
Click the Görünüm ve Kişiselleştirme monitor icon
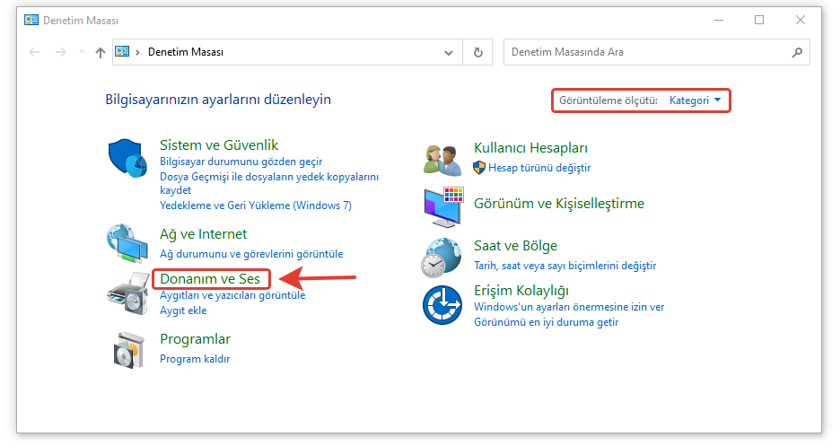point(442,207)
